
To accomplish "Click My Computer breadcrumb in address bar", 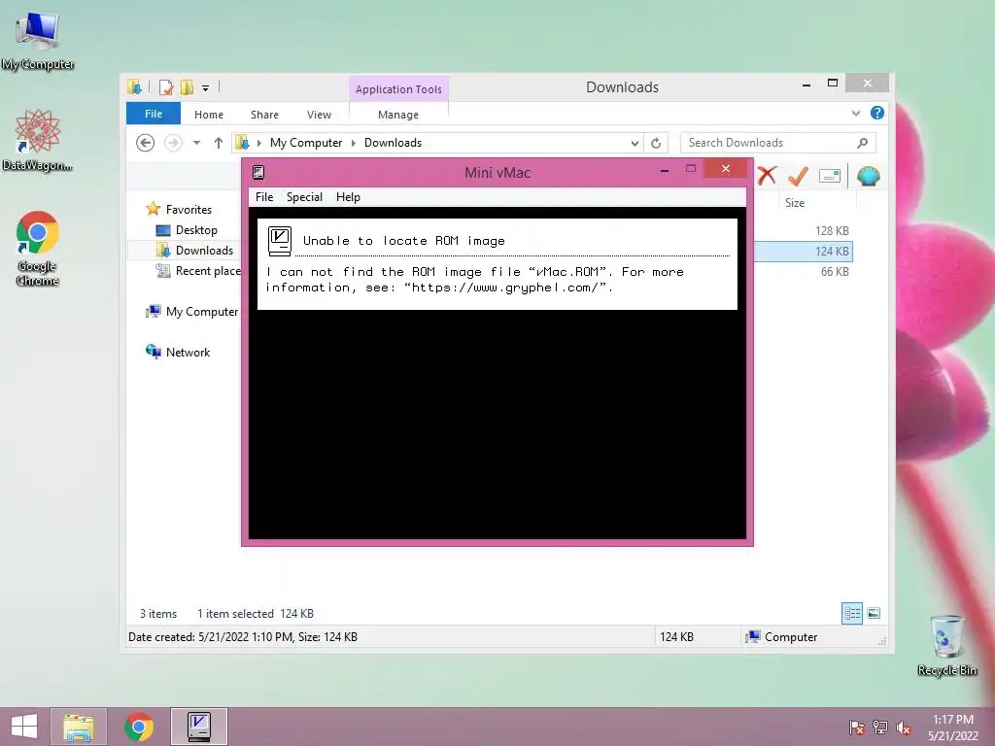I will click(x=306, y=143).
